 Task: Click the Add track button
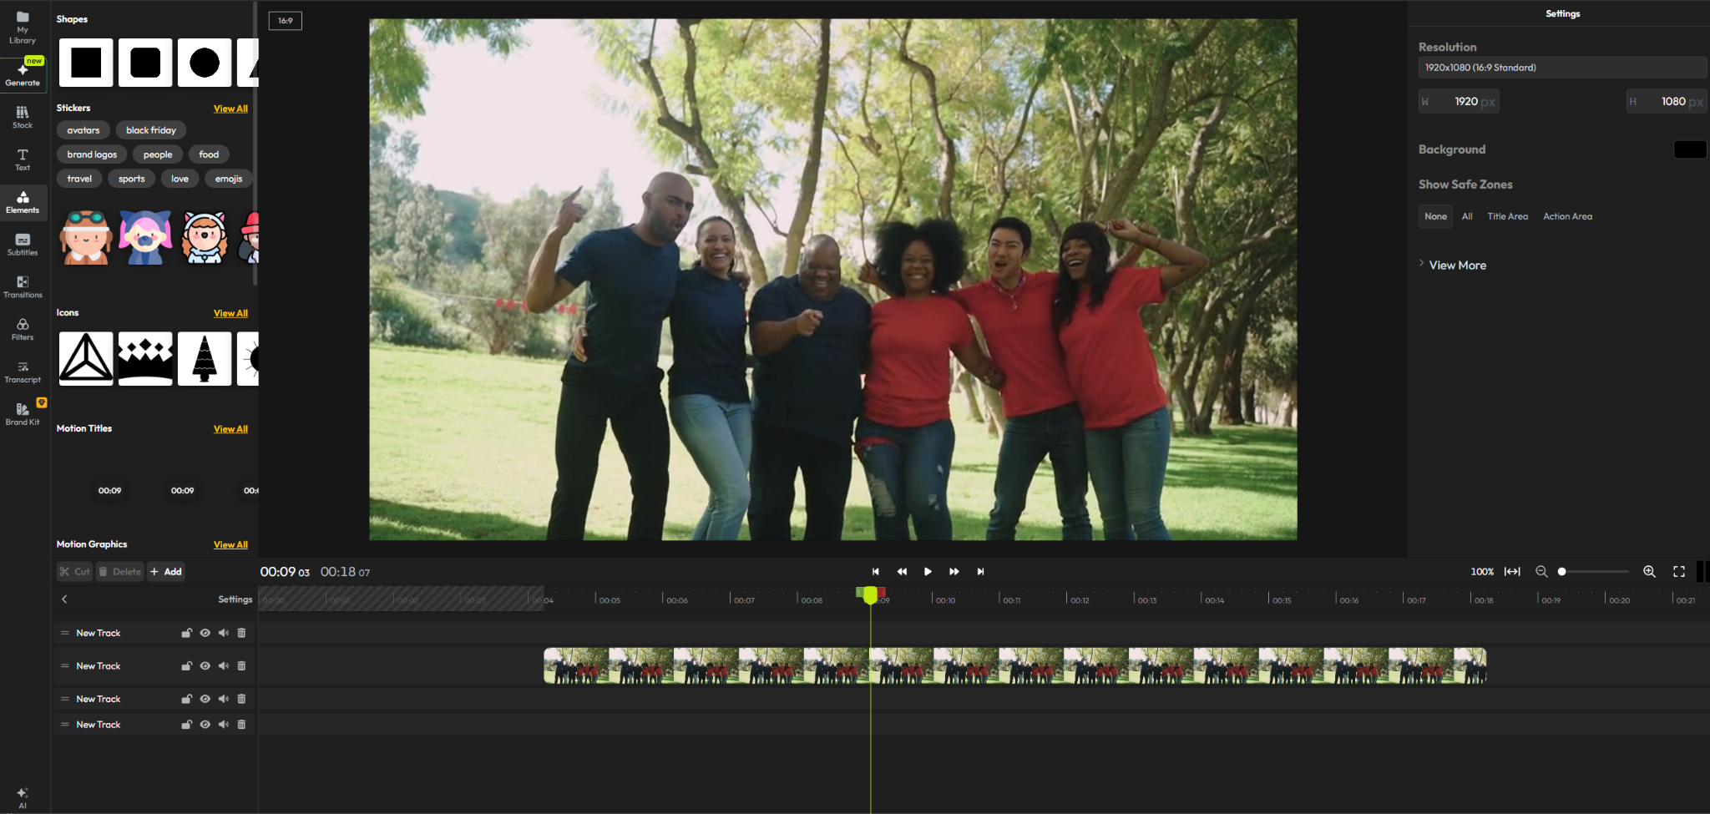(166, 572)
